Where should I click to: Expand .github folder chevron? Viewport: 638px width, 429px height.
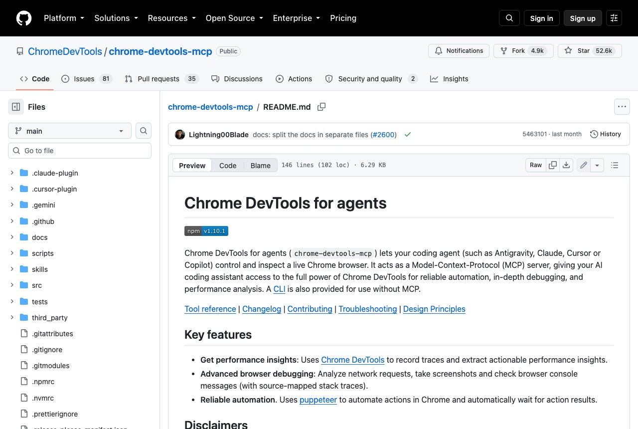[x=12, y=221]
